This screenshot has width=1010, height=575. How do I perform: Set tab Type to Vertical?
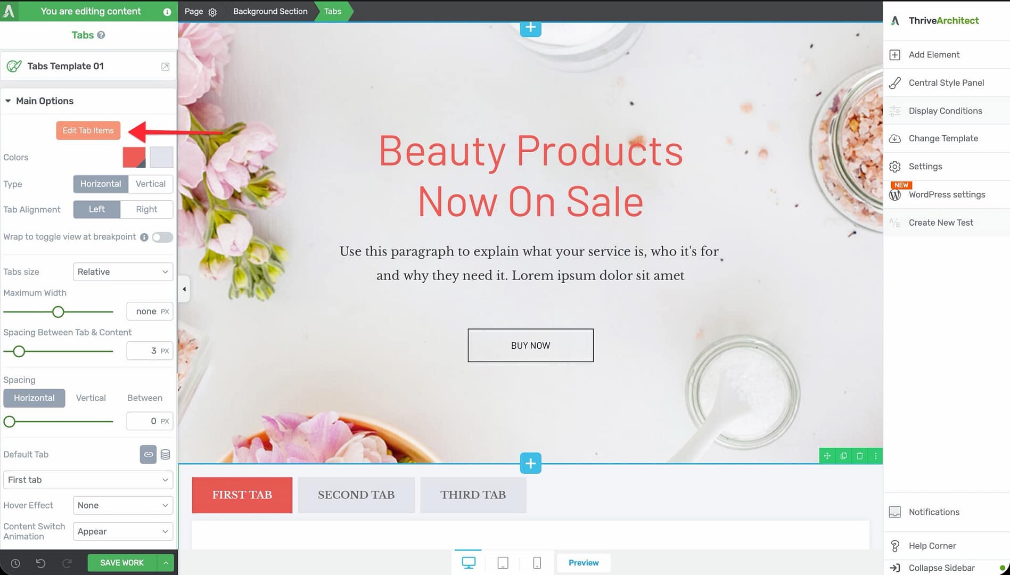150,184
